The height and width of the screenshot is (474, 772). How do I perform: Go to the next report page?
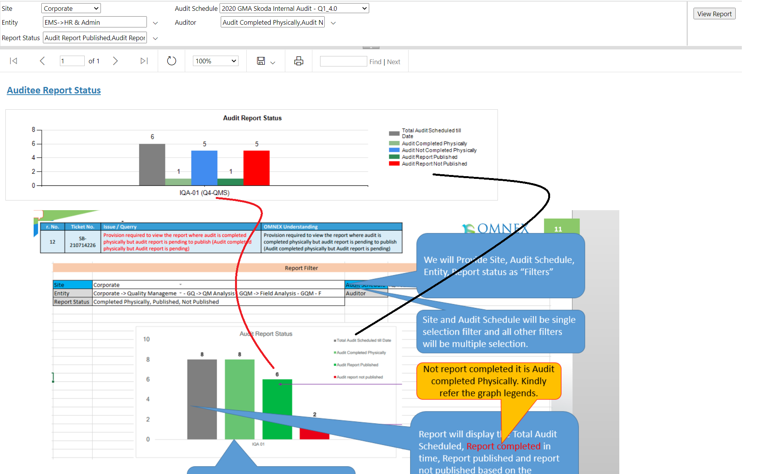click(115, 61)
